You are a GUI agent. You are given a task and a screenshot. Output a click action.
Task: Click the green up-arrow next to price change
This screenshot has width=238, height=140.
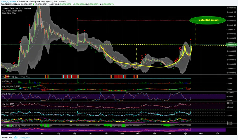33,4
